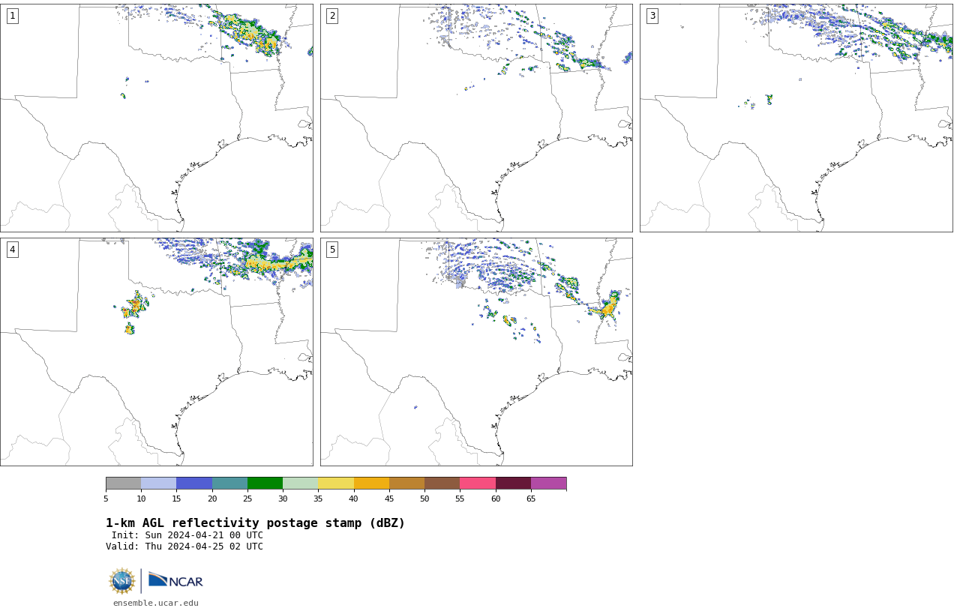Click the yellow 35-40 dBZ swatch
Viewport: 960px width, 611px height.
point(336,484)
